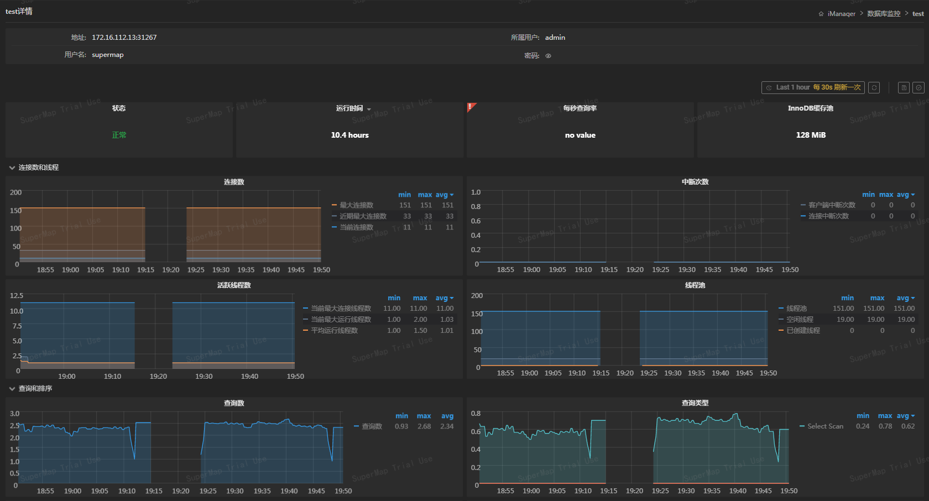
Task: Click the circled check icon at top right
Action: coord(918,87)
